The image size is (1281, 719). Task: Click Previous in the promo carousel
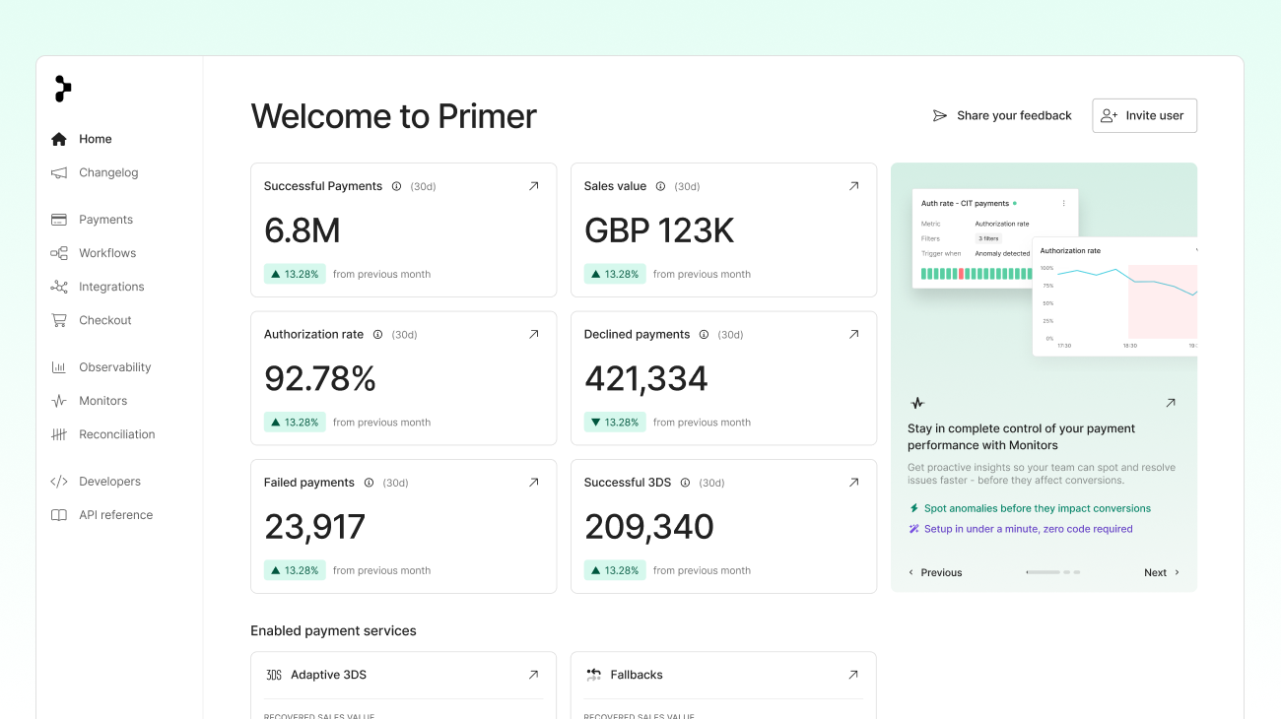935,572
